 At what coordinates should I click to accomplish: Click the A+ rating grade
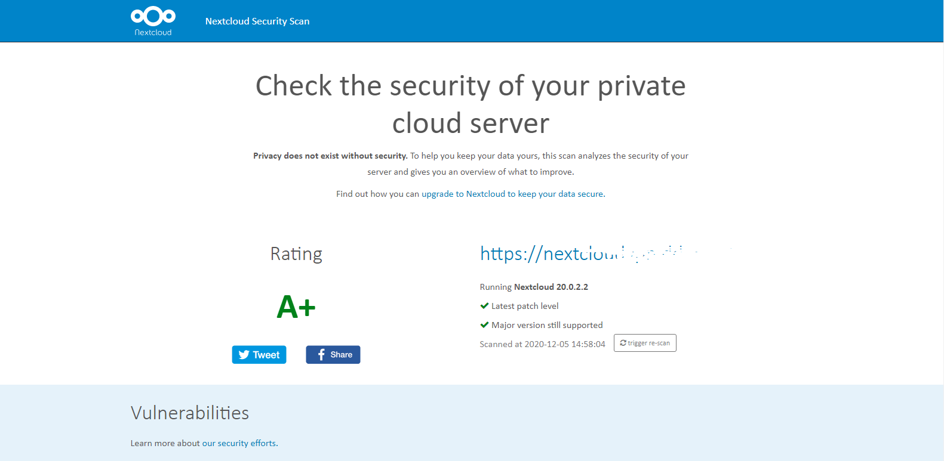pyautogui.click(x=296, y=307)
